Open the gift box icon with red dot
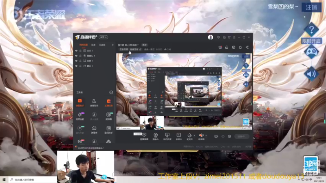The height and width of the screenshot is (183, 326). click(220, 47)
